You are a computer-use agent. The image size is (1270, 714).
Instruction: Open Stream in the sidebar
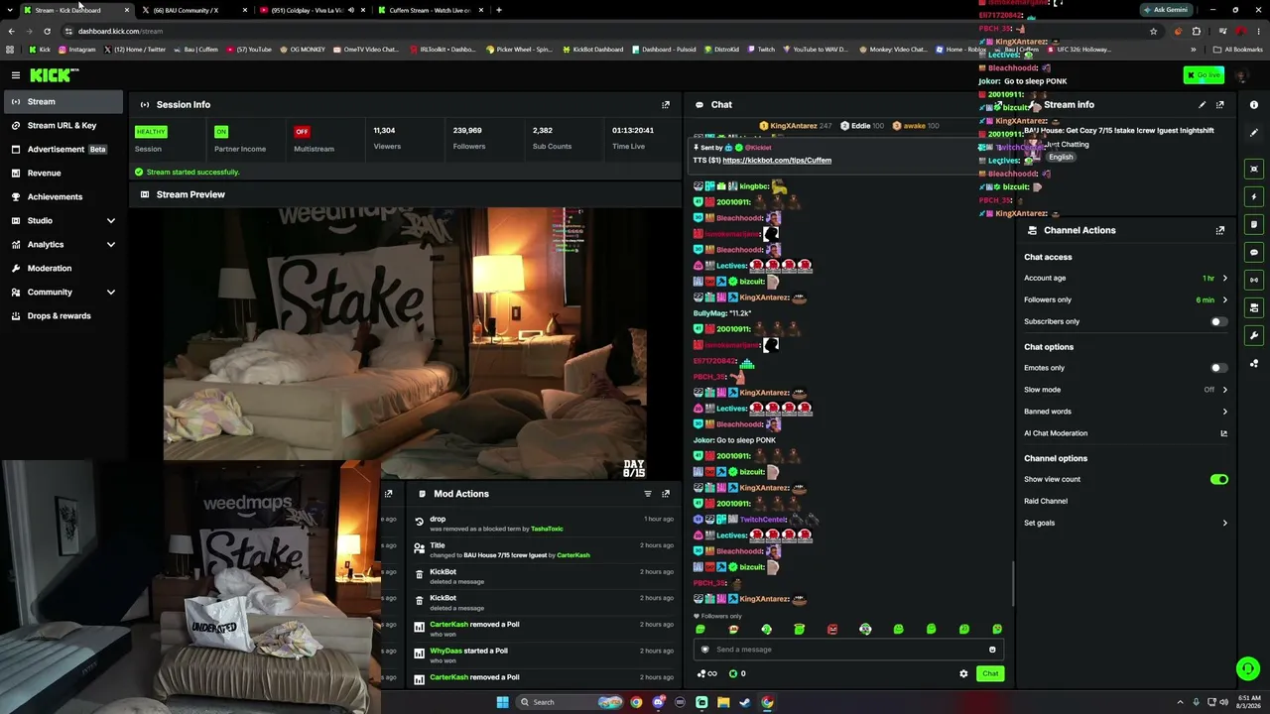62,101
